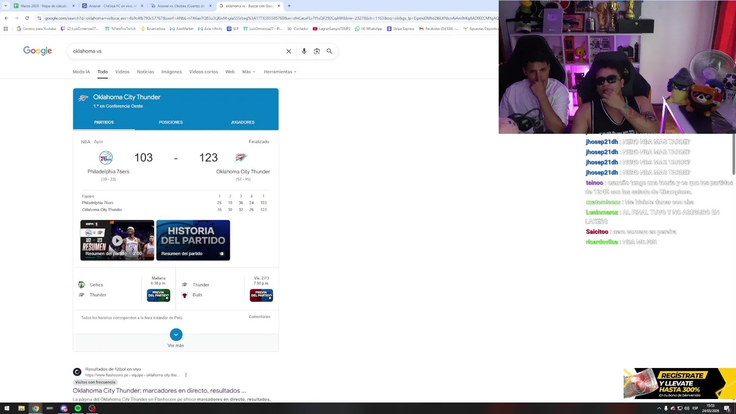
Task: Click the Comentarios link
Action: pyautogui.click(x=259, y=317)
